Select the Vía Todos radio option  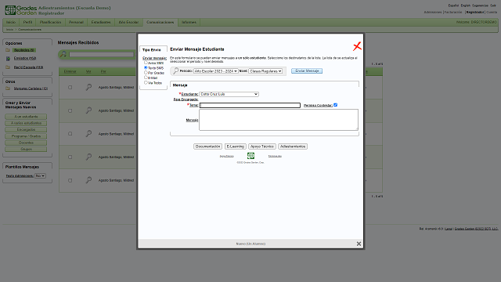tap(146, 82)
